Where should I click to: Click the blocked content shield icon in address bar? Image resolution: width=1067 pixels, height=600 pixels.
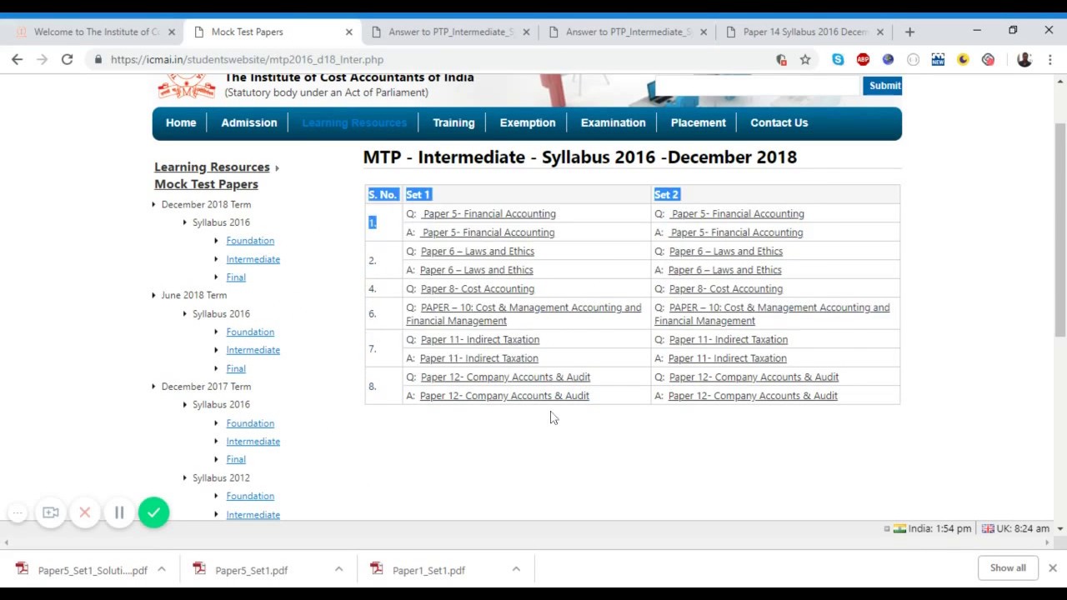click(x=781, y=59)
